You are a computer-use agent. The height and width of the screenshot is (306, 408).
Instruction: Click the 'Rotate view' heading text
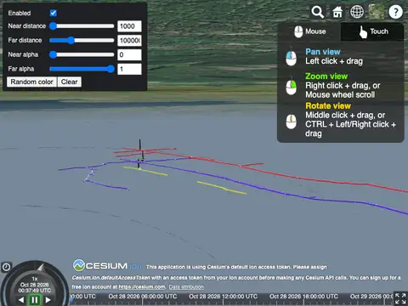pyautogui.click(x=328, y=106)
